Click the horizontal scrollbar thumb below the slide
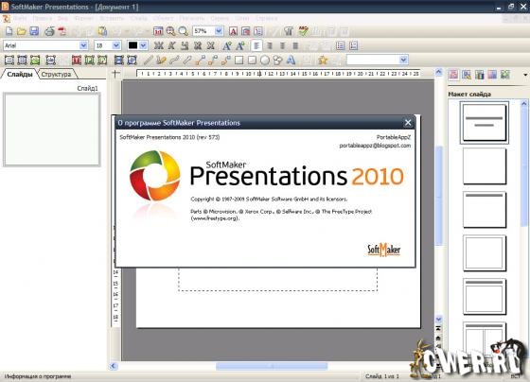Screen dimensions: 530x382 coord(272,366)
